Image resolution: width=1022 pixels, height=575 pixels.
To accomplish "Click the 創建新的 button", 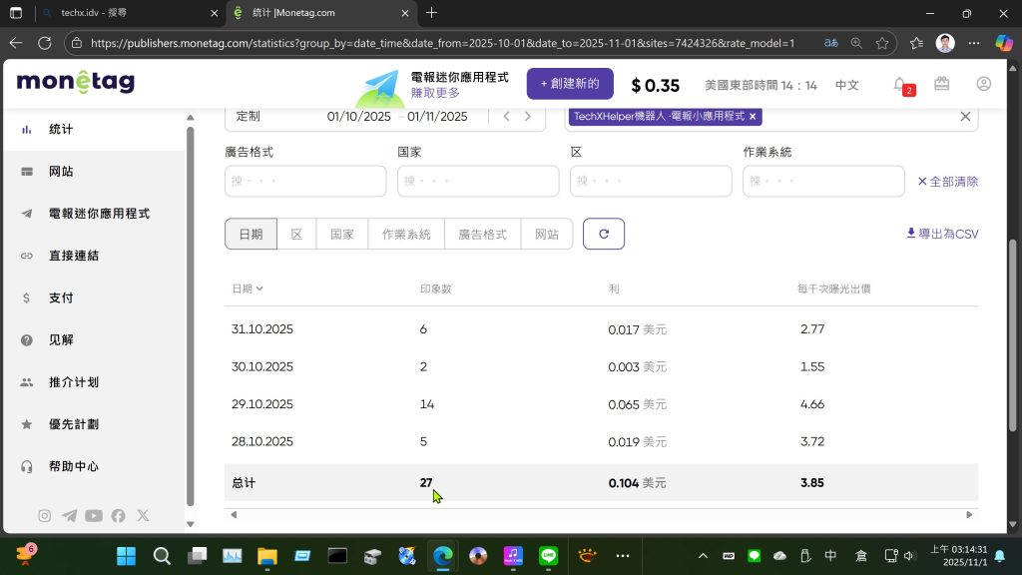I will point(570,84).
